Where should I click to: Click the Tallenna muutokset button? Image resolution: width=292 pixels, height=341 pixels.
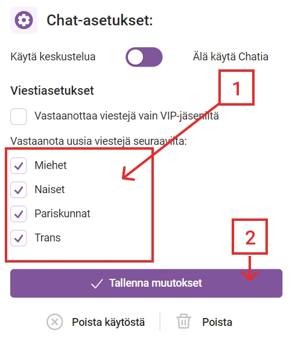click(147, 283)
